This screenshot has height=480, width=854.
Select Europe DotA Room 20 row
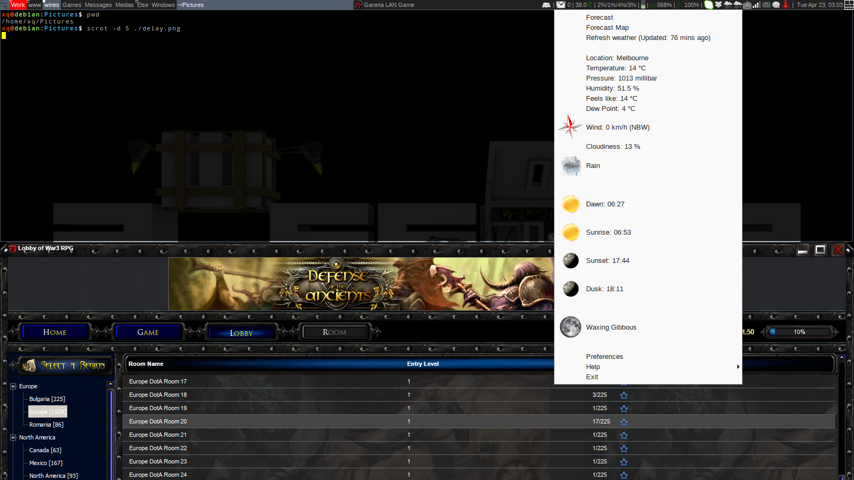[479, 421]
